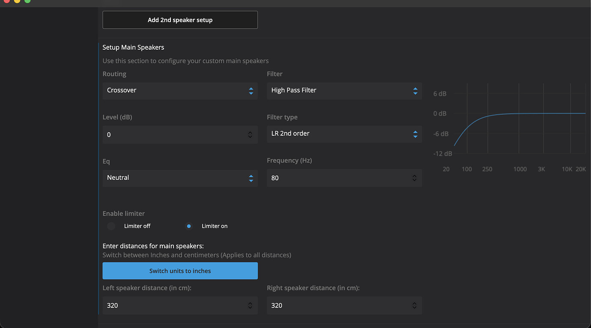Focus the Frequency field showing 80

coord(334,178)
